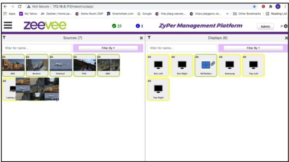Open the Smartsheet.com bookmark
The height and width of the screenshot is (162, 289).
click(120, 13)
